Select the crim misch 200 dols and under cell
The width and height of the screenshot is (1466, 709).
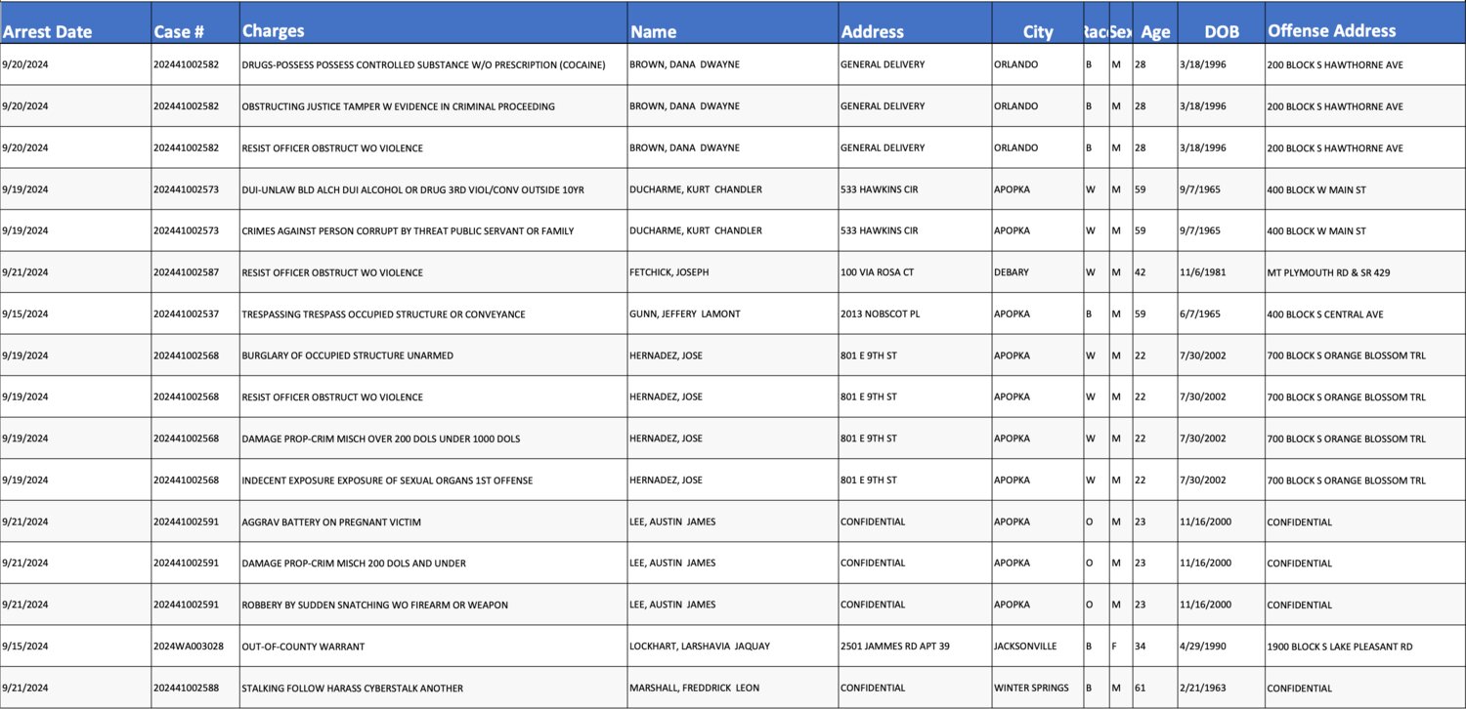pos(434,563)
